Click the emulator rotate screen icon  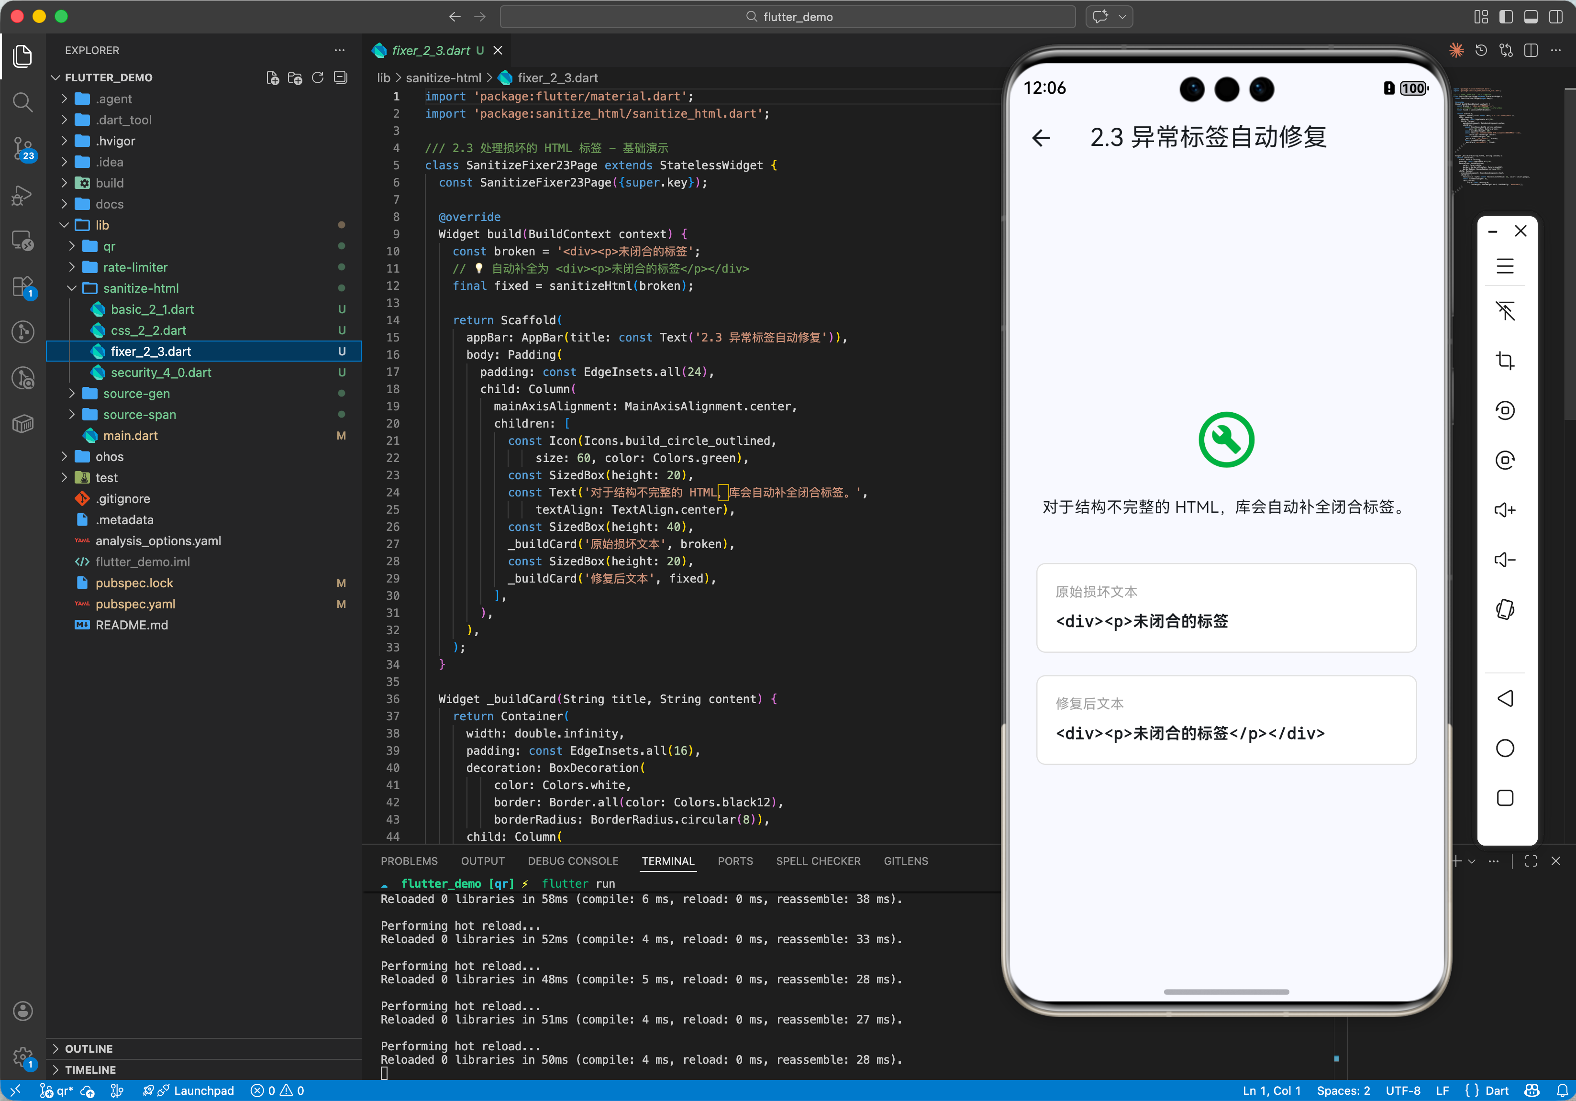click(x=1505, y=609)
